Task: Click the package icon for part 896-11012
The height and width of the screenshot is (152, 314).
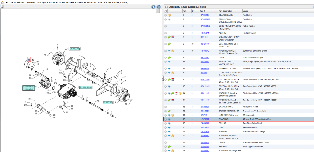Action: pos(180,93)
